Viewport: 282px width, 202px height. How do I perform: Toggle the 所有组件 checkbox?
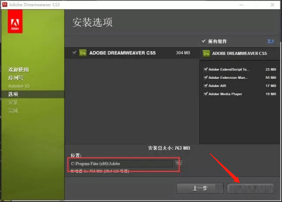pyautogui.click(x=203, y=42)
